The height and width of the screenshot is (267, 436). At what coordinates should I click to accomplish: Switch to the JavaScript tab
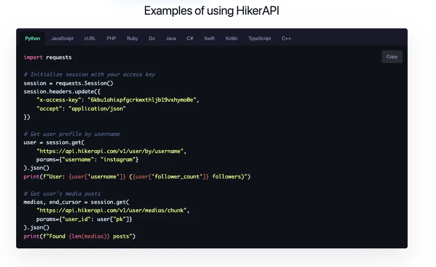tap(62, 38)
